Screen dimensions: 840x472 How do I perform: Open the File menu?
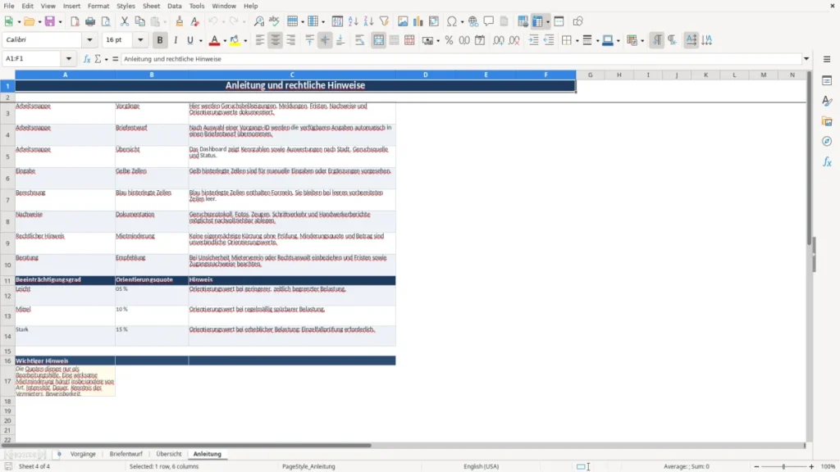[x=9, y=6]
